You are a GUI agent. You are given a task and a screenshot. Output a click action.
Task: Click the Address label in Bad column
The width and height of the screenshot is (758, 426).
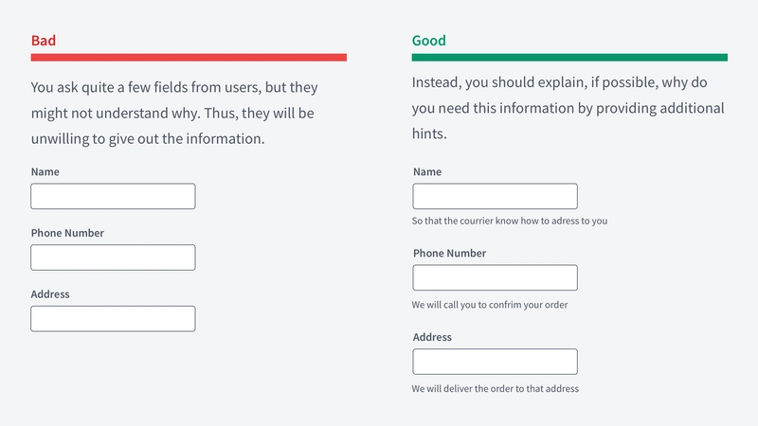coord(50,294)
